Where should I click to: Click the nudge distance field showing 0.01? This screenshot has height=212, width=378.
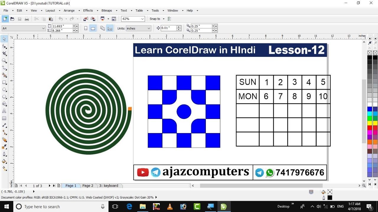pyautogui.click(x=169, y=28)
